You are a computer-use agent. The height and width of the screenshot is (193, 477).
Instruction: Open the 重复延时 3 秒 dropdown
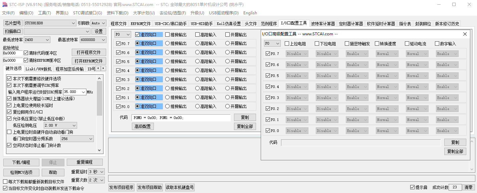(96, 172)
